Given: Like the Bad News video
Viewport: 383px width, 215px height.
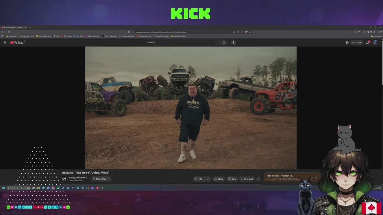Looking at the screenshot, I should 198,179.
